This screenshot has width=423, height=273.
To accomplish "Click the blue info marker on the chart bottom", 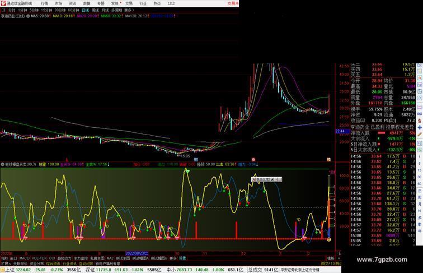I will [x=196, y=160].
